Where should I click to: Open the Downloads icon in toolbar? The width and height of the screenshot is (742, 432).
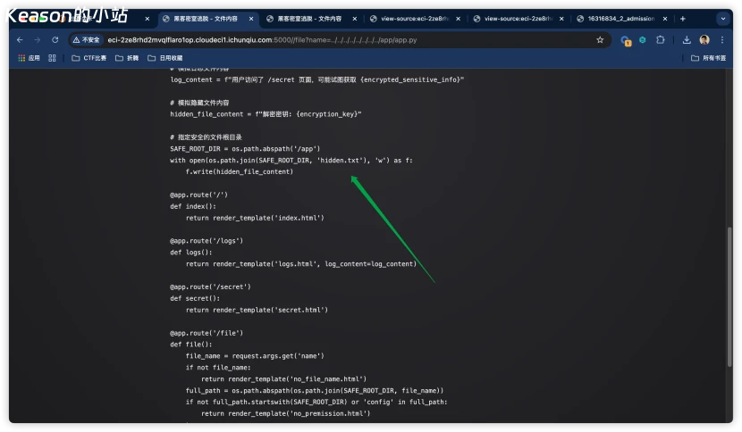tap(687, 40)
